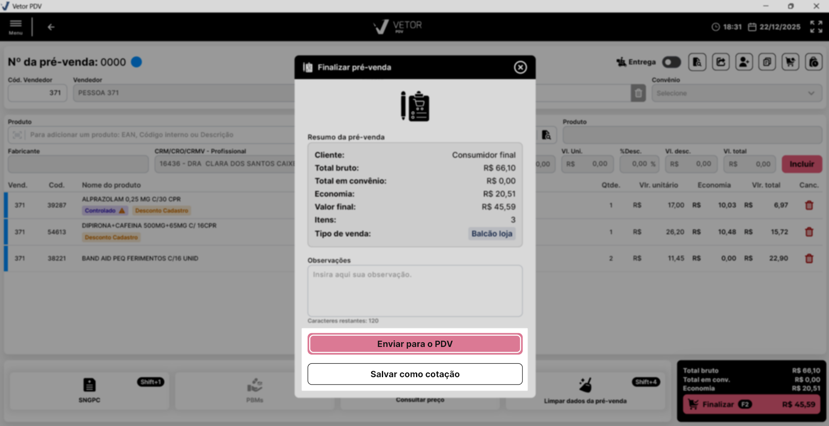Go back with the arrow icon
Viewport: 829px width, 426px height.
51,27
